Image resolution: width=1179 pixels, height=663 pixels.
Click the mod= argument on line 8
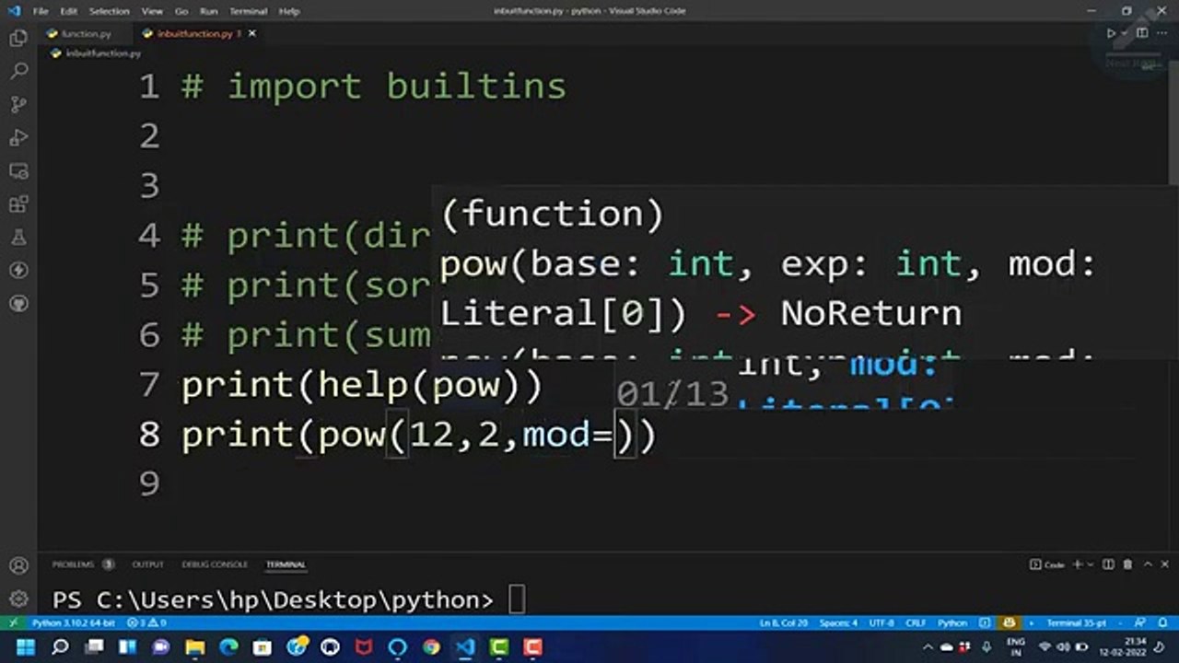coord(568,435)
